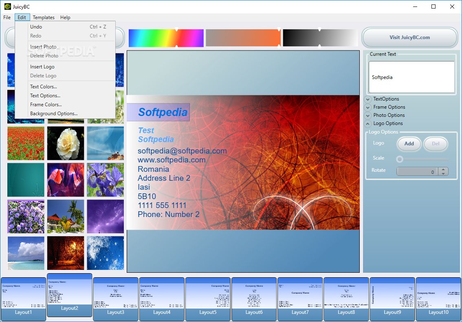Select the Layout10 template
The width and height of the screenshot is (462, 322).
[x=438, y=299]
